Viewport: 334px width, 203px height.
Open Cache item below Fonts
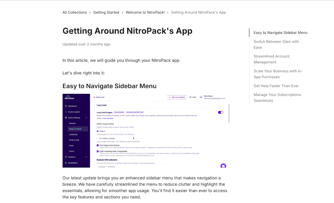[x=72, y=151]
